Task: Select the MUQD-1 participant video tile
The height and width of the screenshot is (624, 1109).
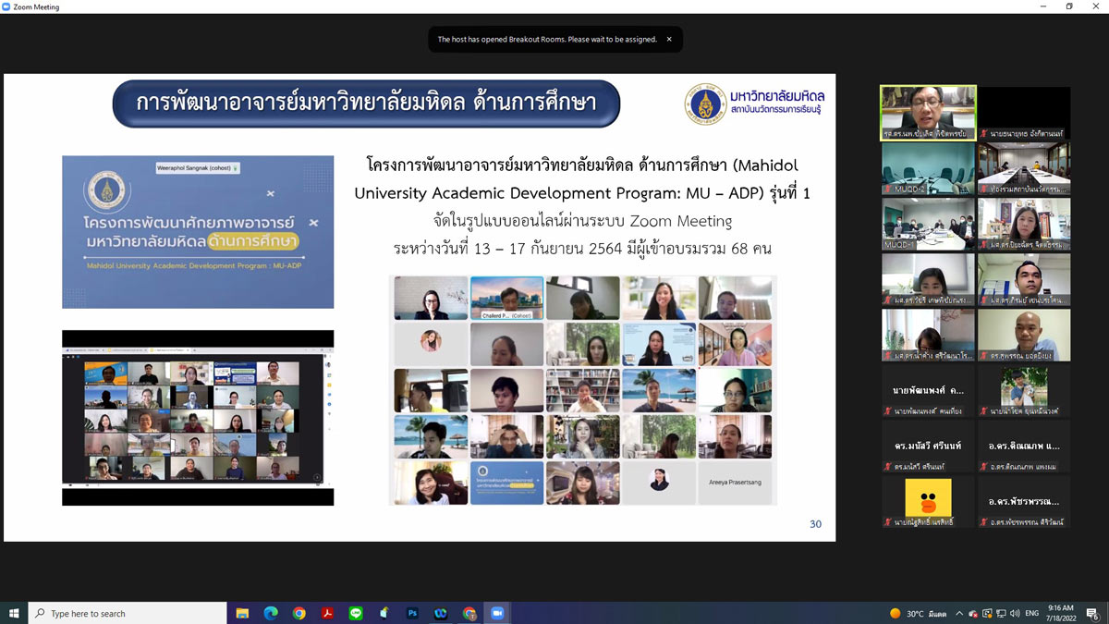Action: (x=928, y=224)
